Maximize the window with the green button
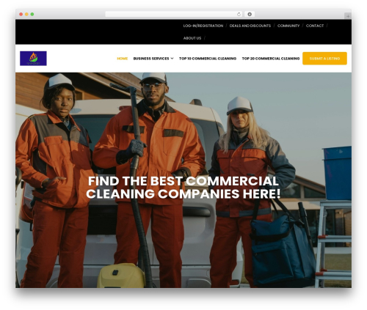This screenshot has height=310, width=367. tap(32, 15)
